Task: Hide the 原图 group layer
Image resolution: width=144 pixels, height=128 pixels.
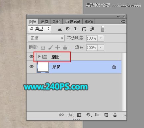Action: click(32, 57)
